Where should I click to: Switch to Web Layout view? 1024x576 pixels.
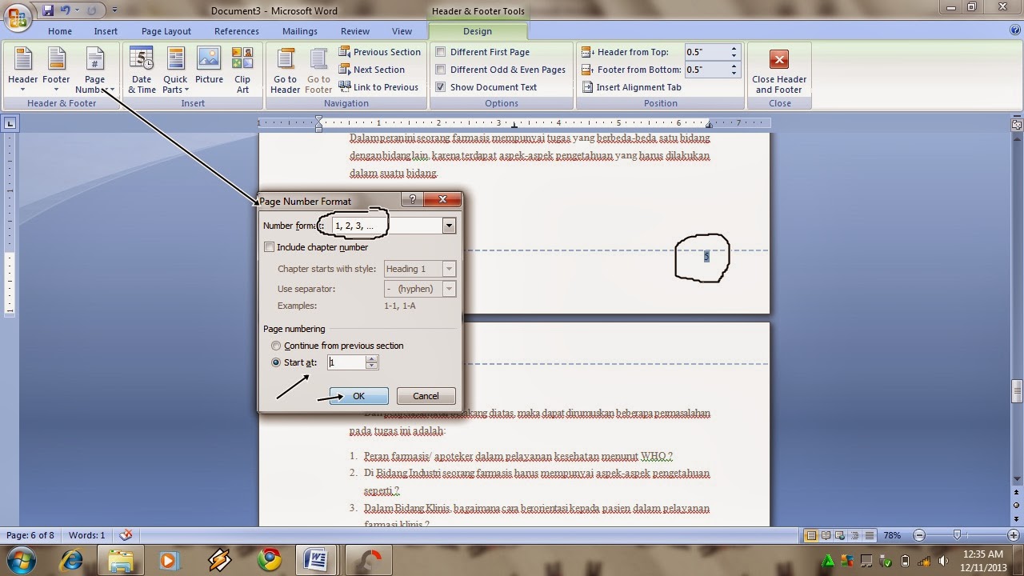tap(841, 535)
